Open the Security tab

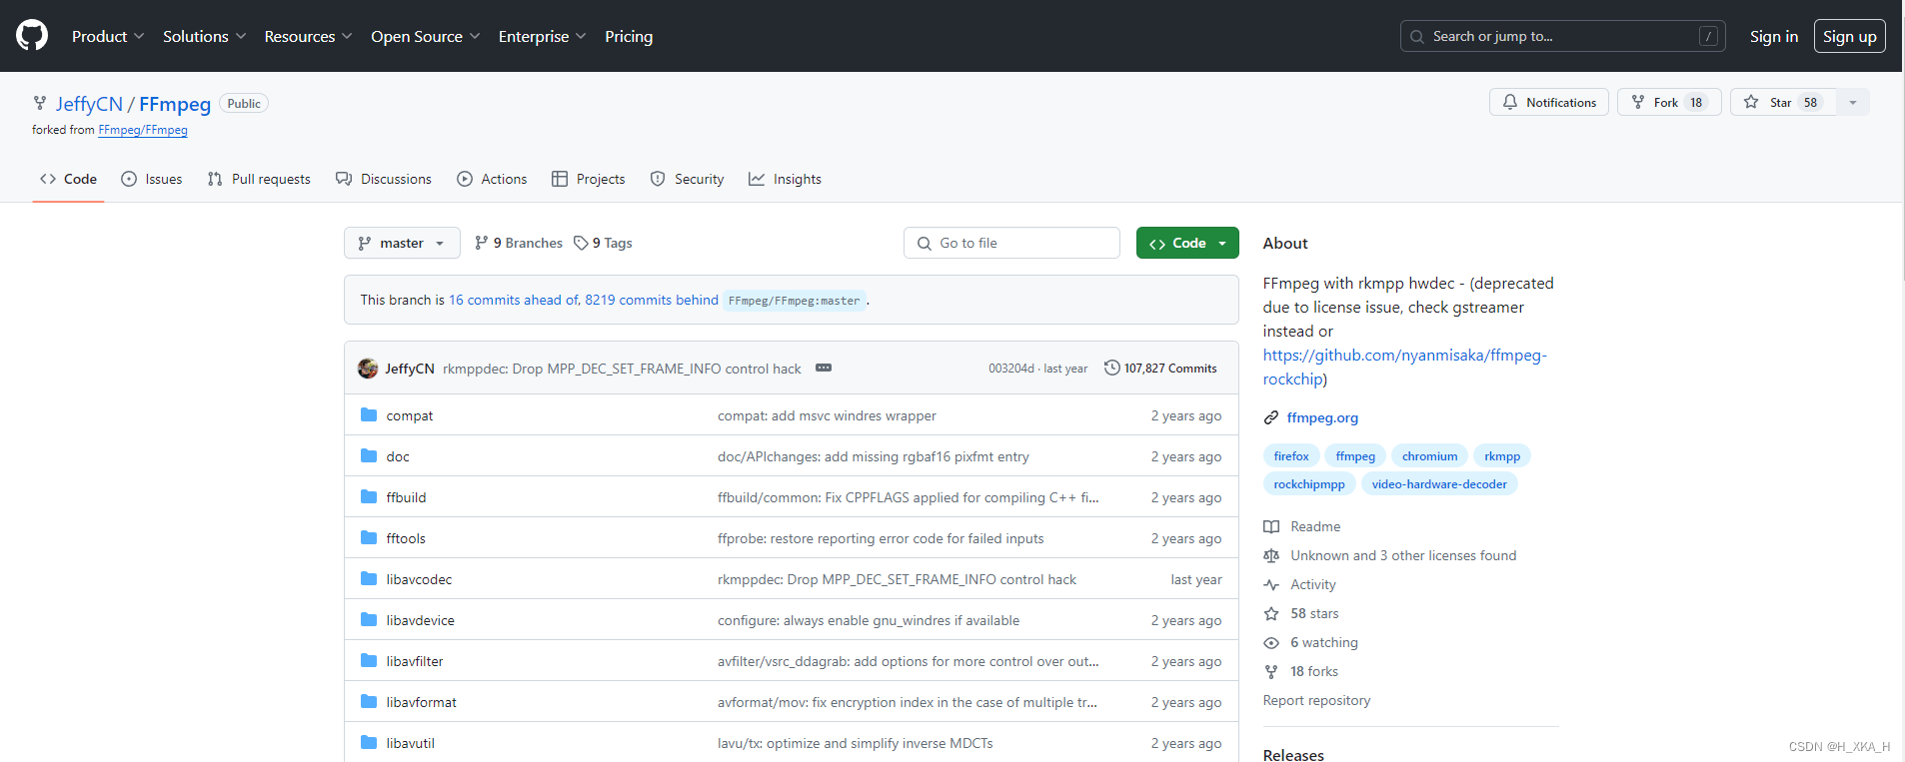pos(687,179)
